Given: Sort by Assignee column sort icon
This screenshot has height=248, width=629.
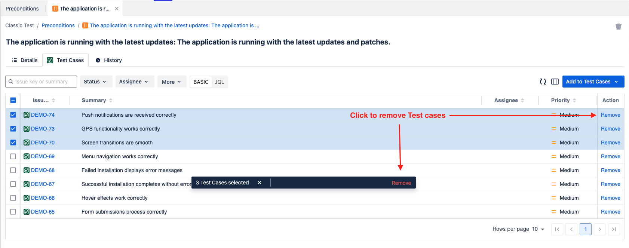Looking at the screenshot, I should pyautogui.click(x=522, y=100).
